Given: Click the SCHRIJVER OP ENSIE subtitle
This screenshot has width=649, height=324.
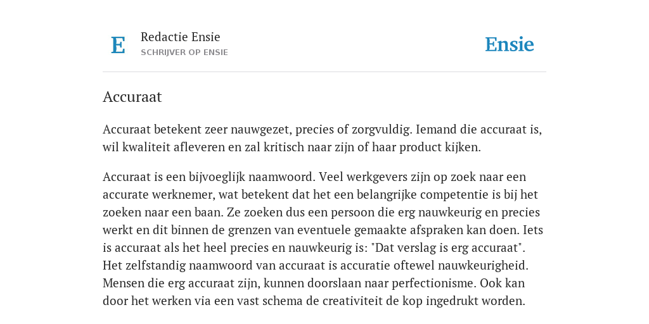Looking at the screenshot, I should click(x=184, y=53).
